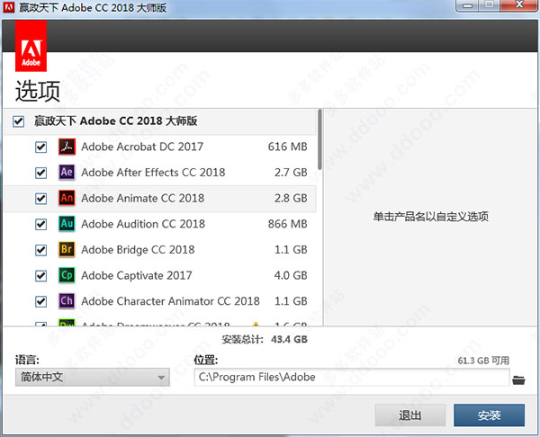This screenshot has height=437, width=540.
Task: Click the 2.7 GB size value
Action: point(291,173)
